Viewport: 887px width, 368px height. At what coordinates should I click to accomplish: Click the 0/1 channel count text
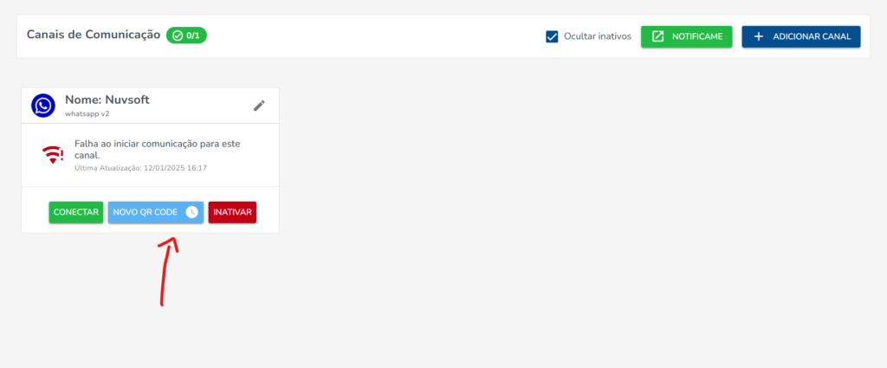point(193,36)
